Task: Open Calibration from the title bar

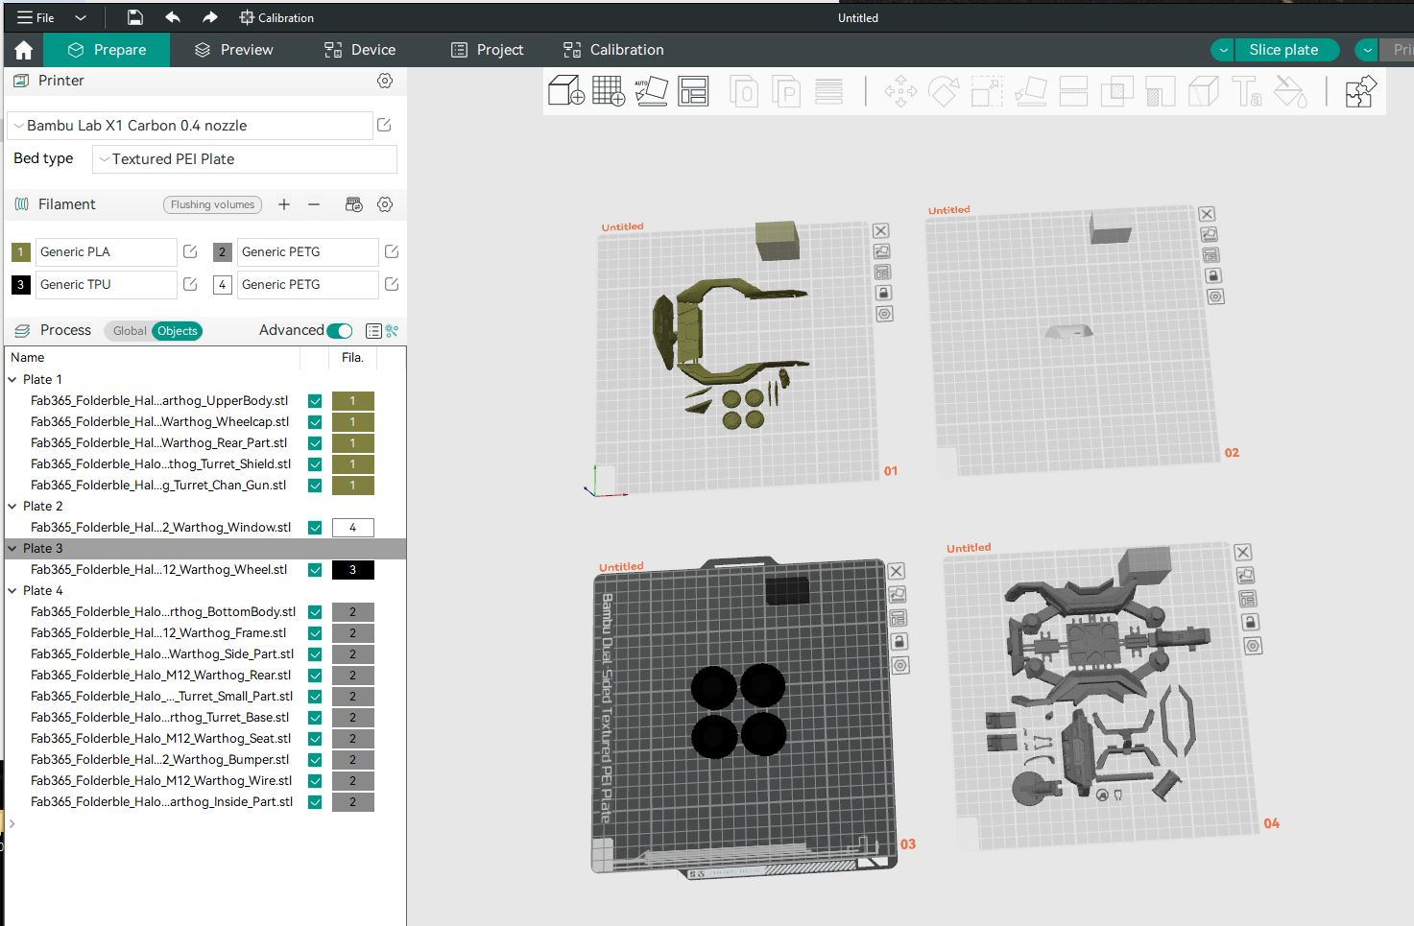Action: click(276, 17)
